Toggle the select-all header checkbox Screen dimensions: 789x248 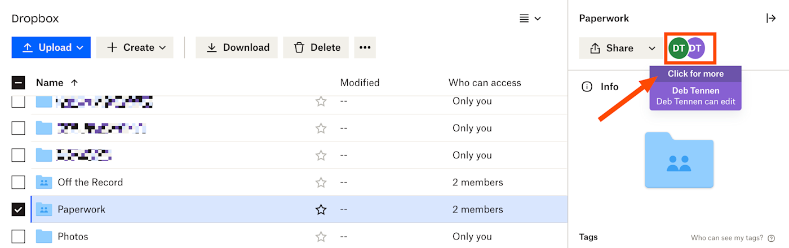pos(18,83)
